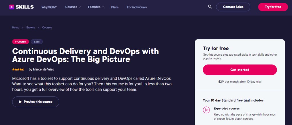Screen dimensions: 292x125
Task: Click the 'Try for free' card heading
Action: click(x=216, y=49)
